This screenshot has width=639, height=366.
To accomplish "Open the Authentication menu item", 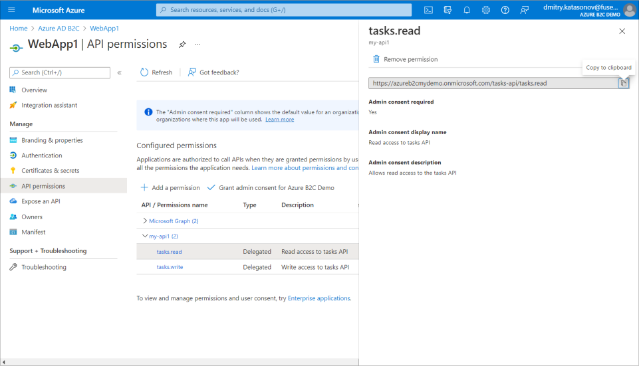I will [x=41, y=155].
